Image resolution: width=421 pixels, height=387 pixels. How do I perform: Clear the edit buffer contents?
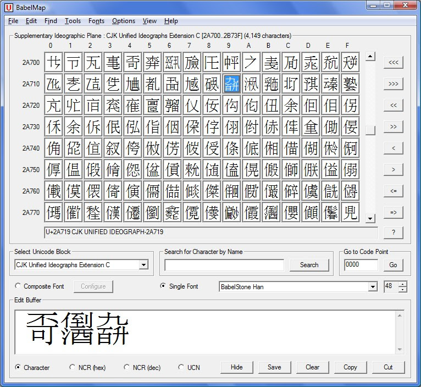[313, 367]
